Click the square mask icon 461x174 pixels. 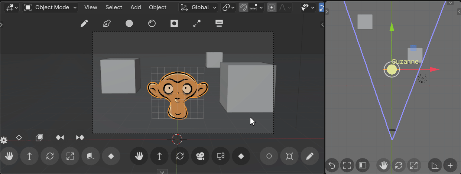(x=174, y=24)
